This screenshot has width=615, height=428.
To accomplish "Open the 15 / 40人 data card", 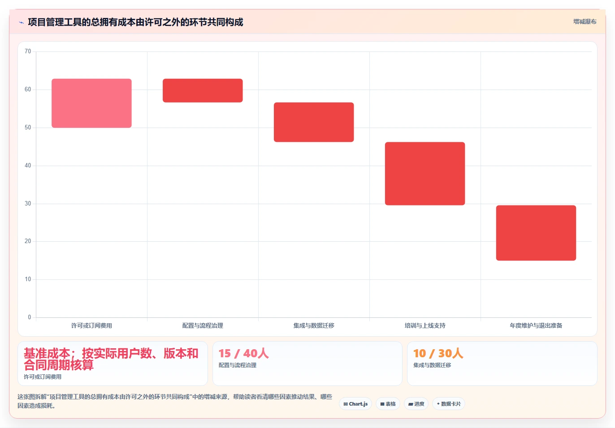I will coord(307,364).
